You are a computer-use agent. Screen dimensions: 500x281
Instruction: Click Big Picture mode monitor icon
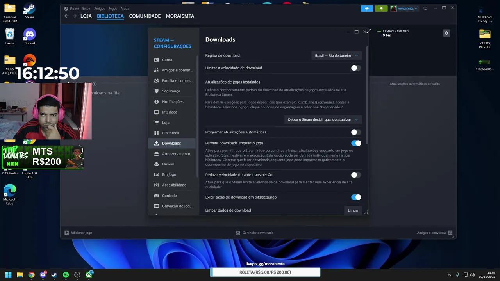[426, 8]
